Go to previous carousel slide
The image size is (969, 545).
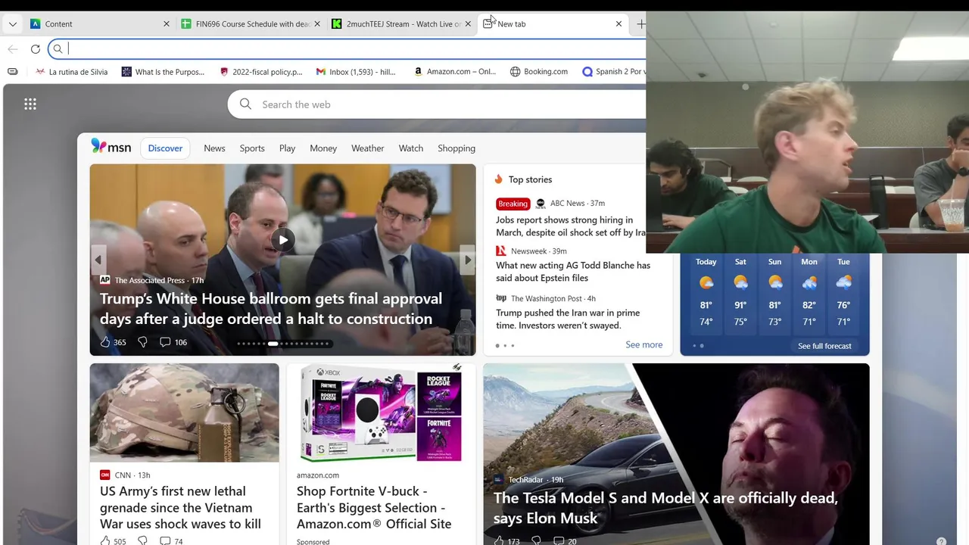98,260
